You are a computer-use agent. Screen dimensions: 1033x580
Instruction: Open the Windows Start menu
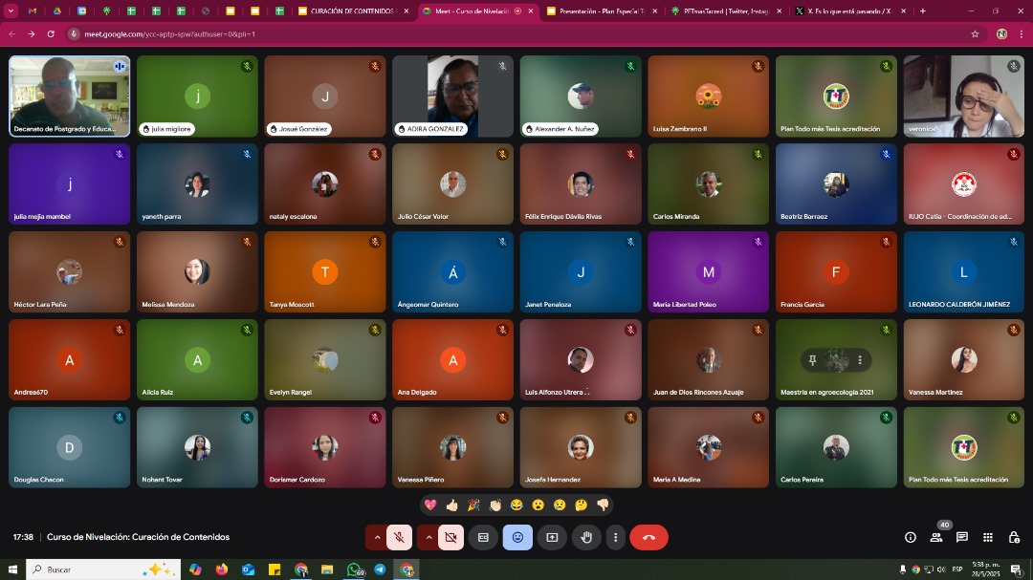12,569
